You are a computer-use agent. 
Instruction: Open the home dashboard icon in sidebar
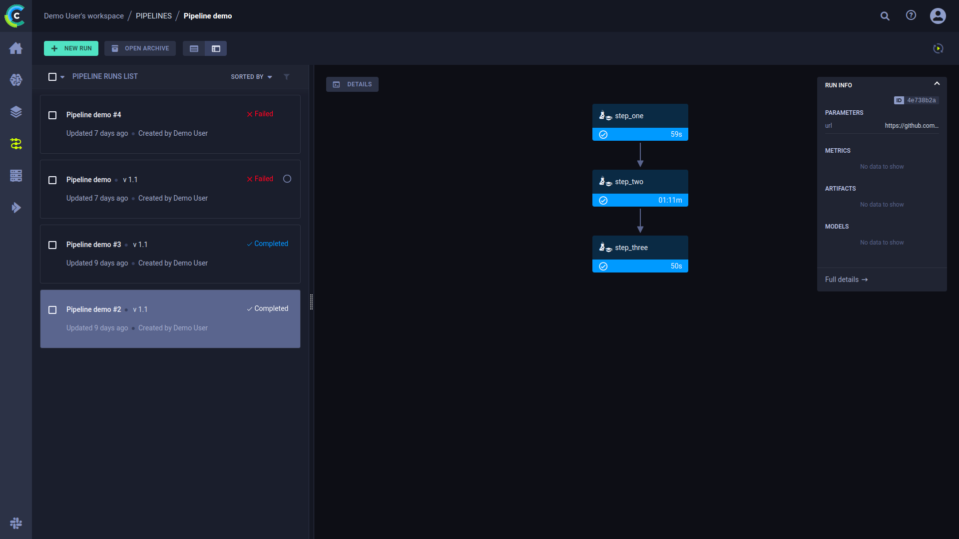coord(16,48)
